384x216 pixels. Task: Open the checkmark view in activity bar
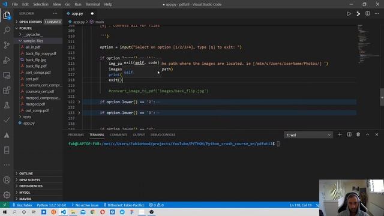coord(7,120)
